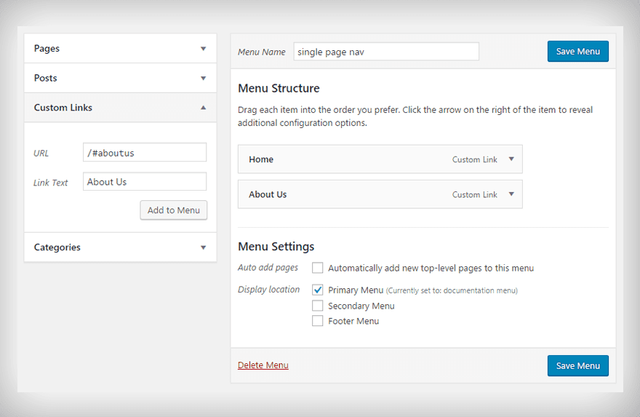
Task: Enable automatically add new top-level pages
Action: (318, 268)
